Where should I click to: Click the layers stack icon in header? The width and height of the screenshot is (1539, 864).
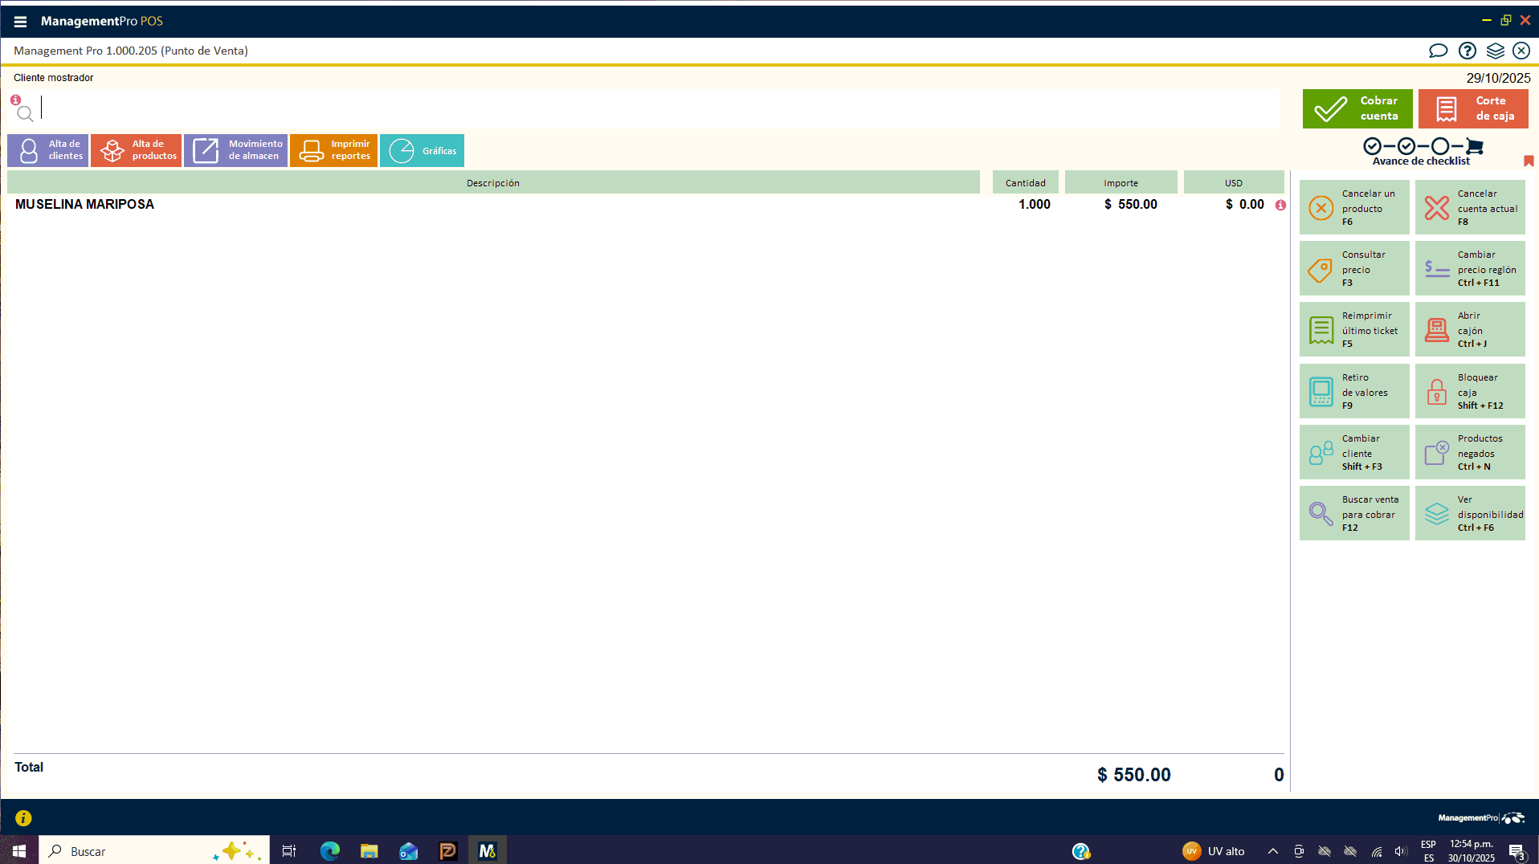click(1495, 51)
